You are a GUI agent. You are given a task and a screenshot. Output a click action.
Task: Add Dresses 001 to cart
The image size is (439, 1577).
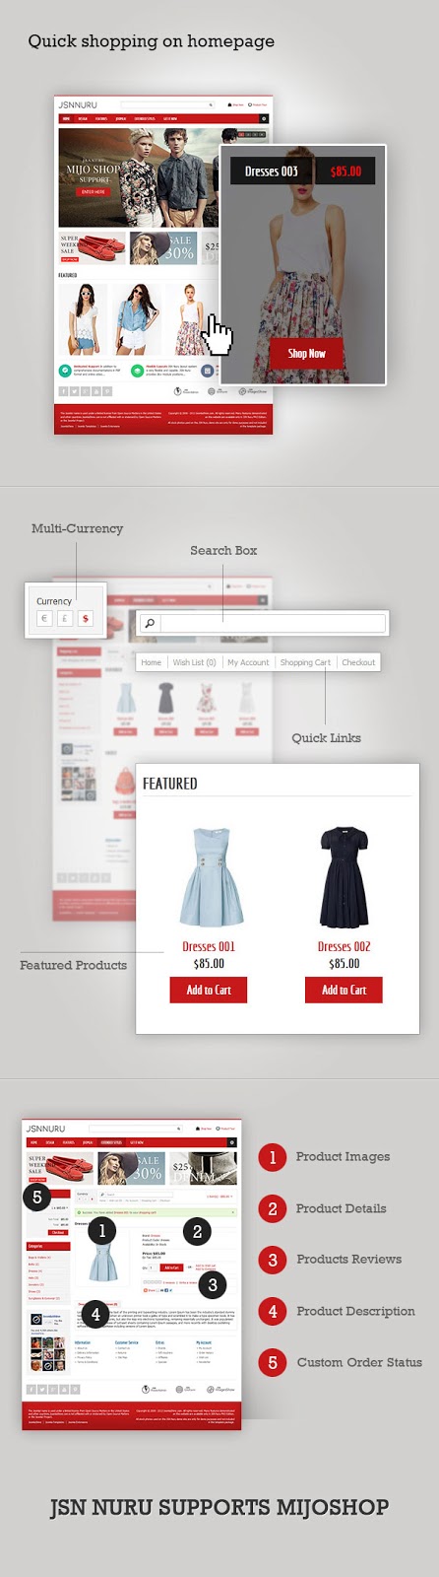point(209,990)
